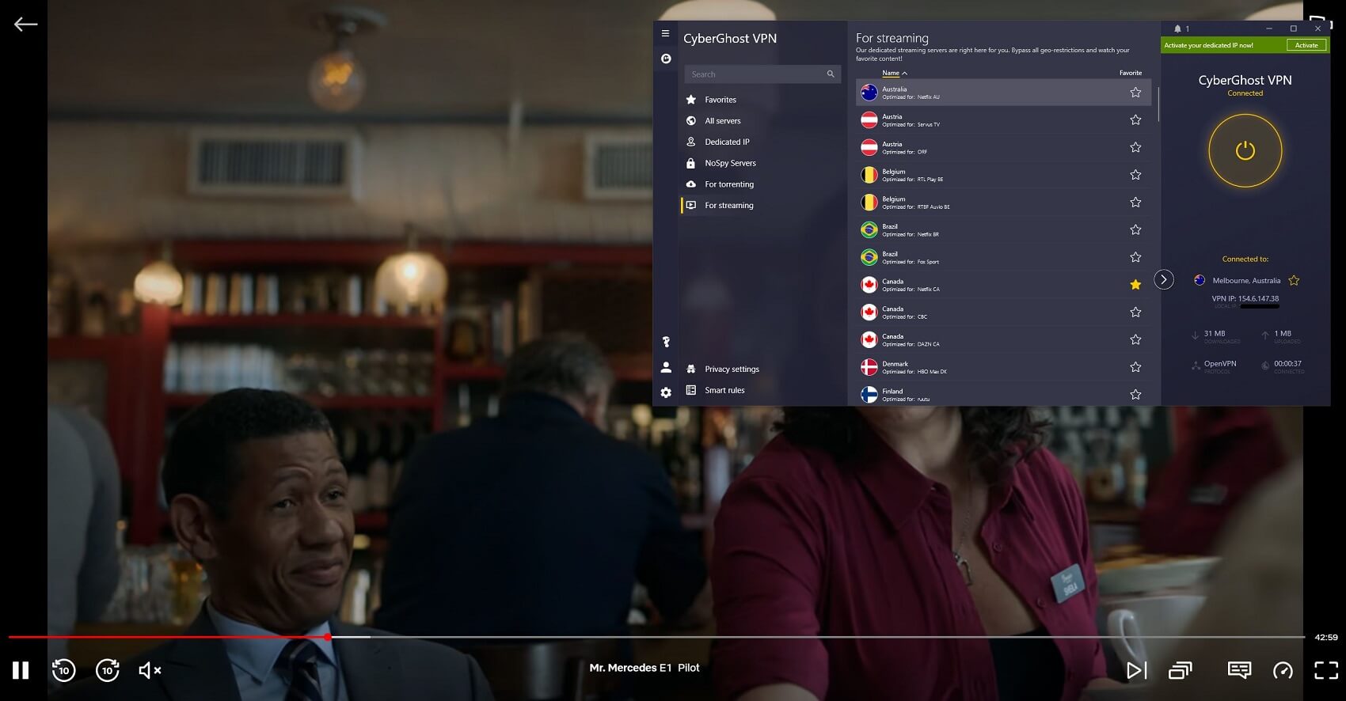Favorite the Melbourne, Australia connection

pos(1294,280)
